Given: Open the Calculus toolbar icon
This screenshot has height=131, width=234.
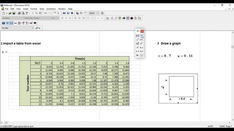Looking at the screenshot, I should point(19,23).
